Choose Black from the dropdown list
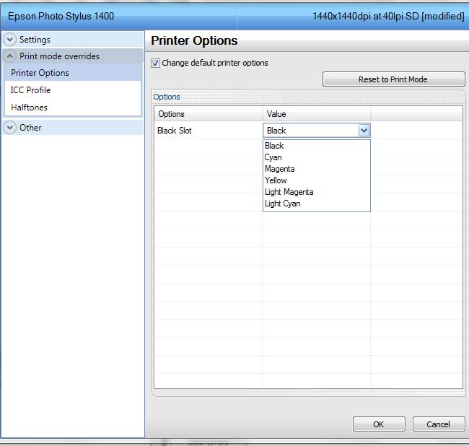 pos(275,146)
